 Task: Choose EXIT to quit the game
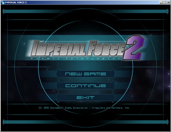click(85, 98)
